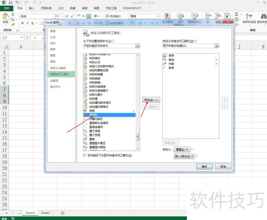Apply bold formatting in the ribbon
The height and width of the screenshot is (220, 267).
22,23
